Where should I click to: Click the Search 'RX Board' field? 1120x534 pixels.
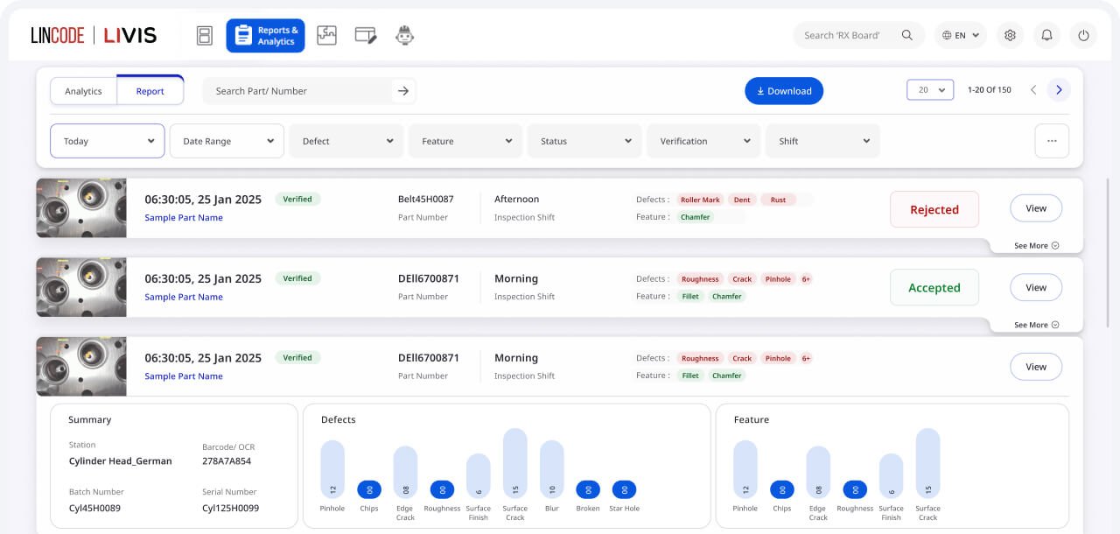click(847, 36)
